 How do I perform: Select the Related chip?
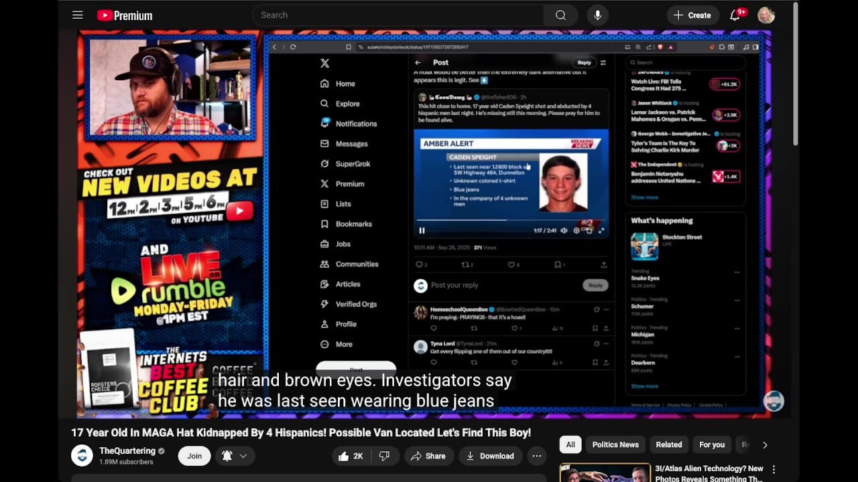[x=669, y=445]
